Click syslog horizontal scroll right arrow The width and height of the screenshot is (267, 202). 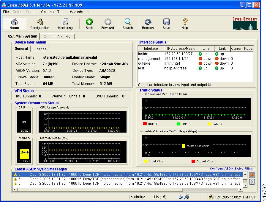[241, 189]
